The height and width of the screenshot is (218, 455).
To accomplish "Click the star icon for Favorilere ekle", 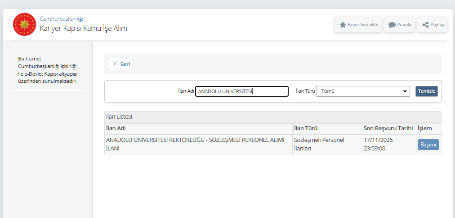I will click(343, 25).
